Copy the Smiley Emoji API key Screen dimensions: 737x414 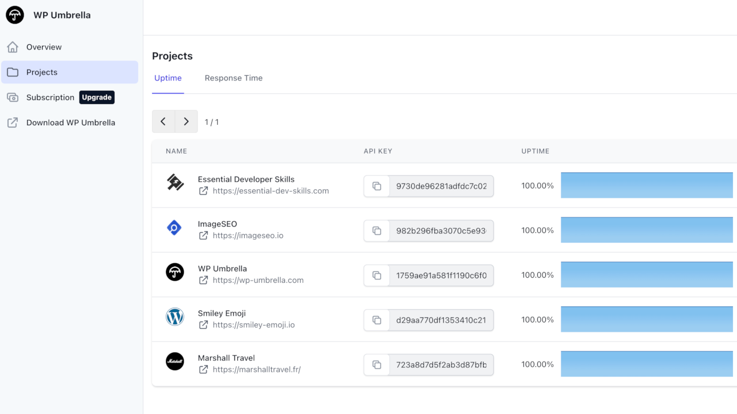pyautogui.click(x=377, y=320)
